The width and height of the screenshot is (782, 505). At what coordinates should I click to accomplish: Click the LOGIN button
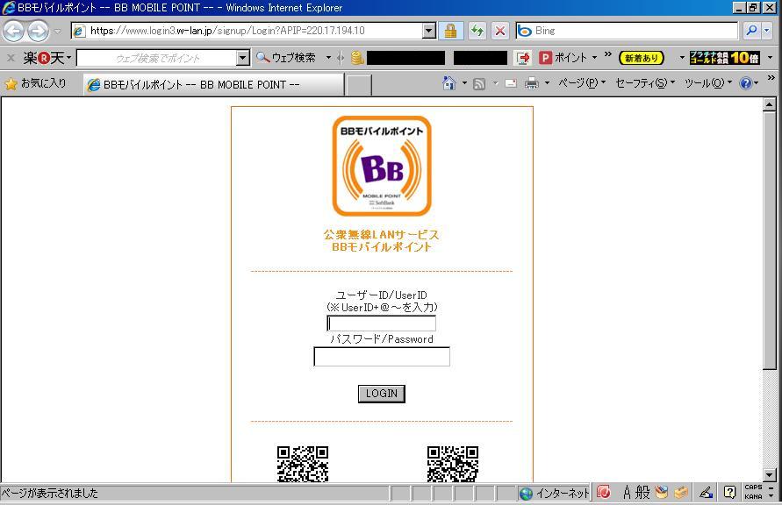click(x=382, y=394)
